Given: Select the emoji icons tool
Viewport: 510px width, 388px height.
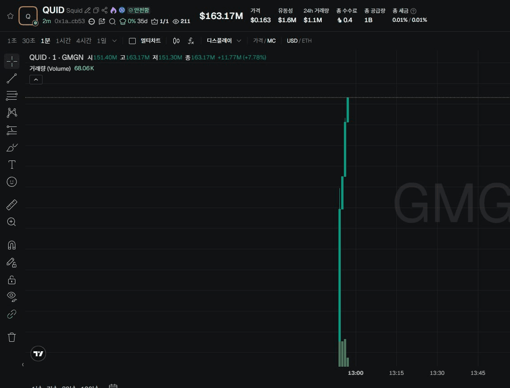Looking at the screenshot, I should 12,182.
